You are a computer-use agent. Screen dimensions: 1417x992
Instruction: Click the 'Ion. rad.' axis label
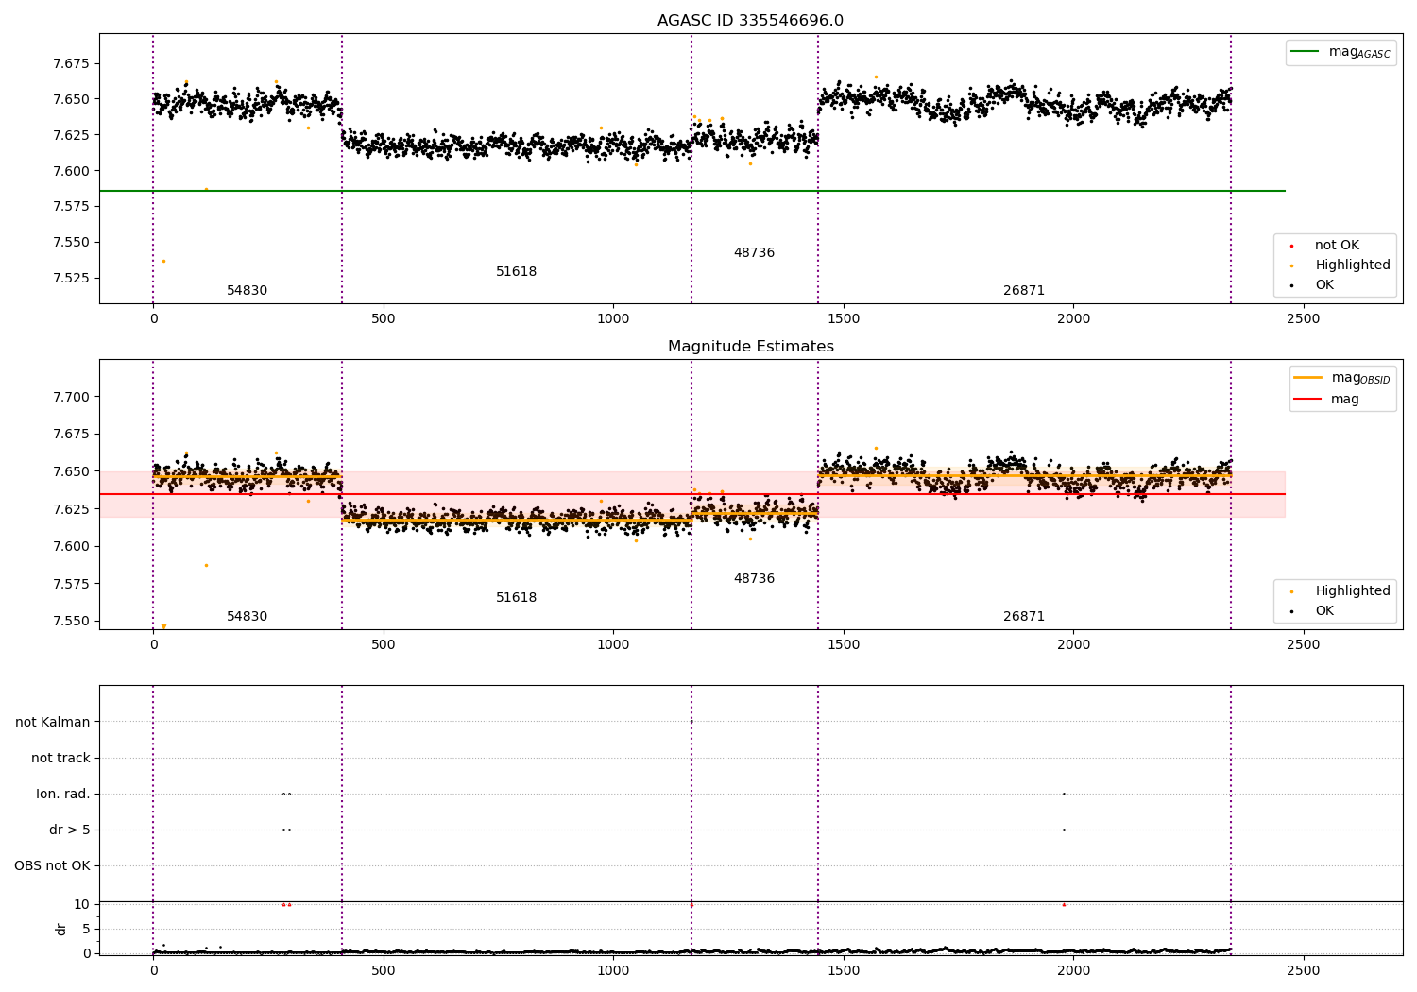pyautogui.click(x=63, y=794)
